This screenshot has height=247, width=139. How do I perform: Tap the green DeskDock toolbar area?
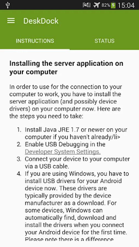(69, 21)
